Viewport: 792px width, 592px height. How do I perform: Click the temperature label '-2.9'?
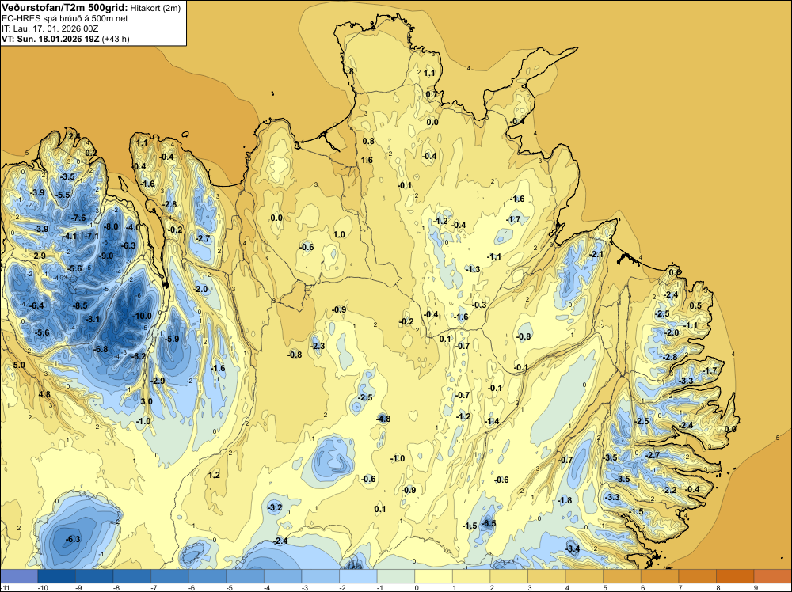(x=158, y=381)
